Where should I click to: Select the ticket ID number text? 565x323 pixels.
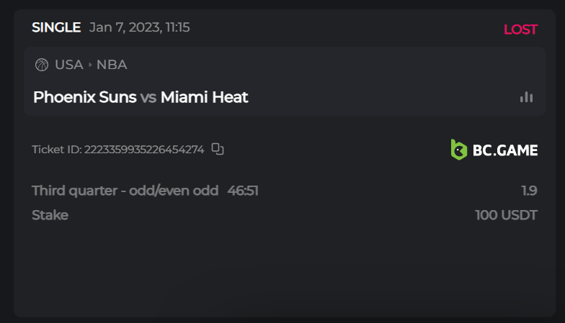pyautogui.click(x=144, y=150)
